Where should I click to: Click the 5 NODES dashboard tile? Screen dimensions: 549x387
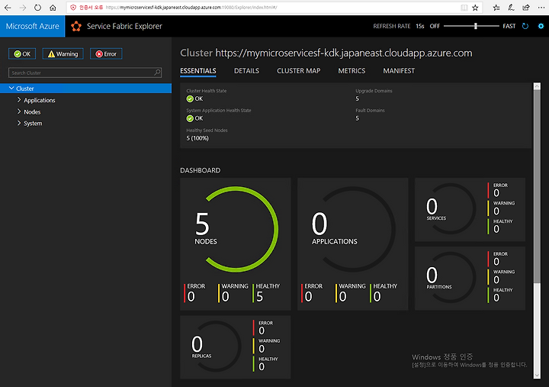click(x=236, y=243)
